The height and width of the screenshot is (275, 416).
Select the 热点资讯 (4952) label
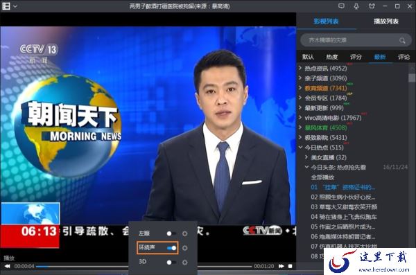click(326, 68)
